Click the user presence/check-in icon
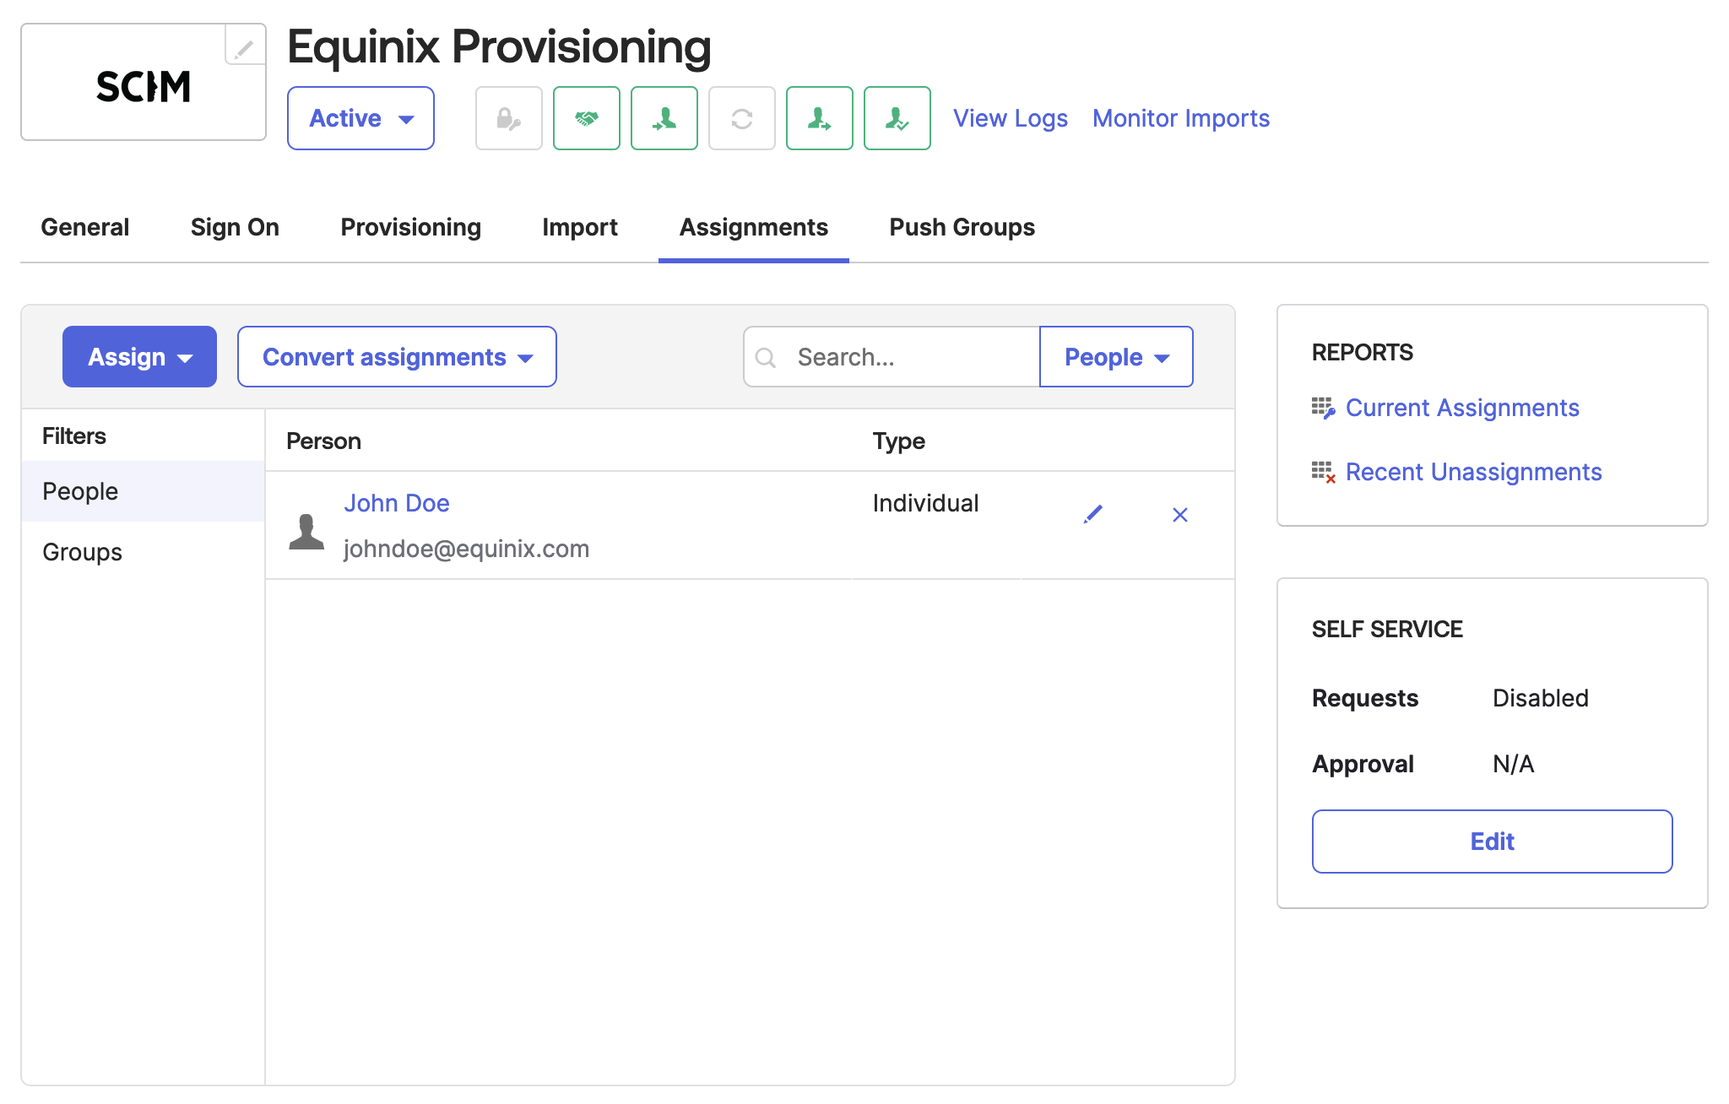The height and width of the screenshot is (1104, 1729). coord(896,117)
